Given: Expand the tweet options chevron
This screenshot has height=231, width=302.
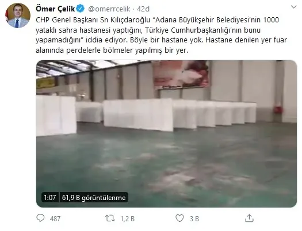Looking at the screenshot, I should point(293,7).
